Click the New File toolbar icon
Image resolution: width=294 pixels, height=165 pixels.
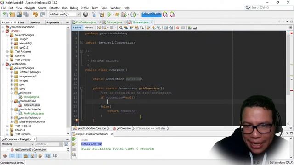tap(5, 14)
